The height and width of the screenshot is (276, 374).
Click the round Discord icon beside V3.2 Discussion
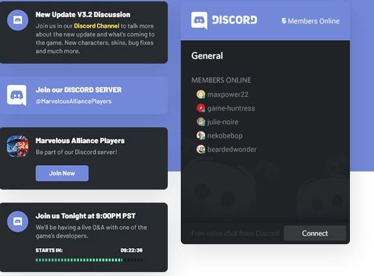pos(18,20)
